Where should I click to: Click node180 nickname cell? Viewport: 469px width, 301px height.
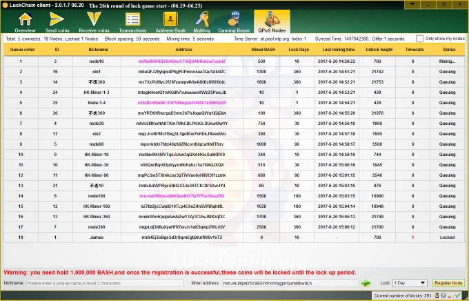97,196
